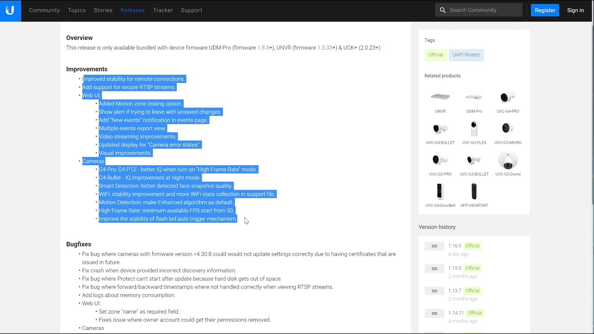The width and height of the screenshot is (594, 334).
Task: Click the Improvements heading
Action: coord(87,69)
